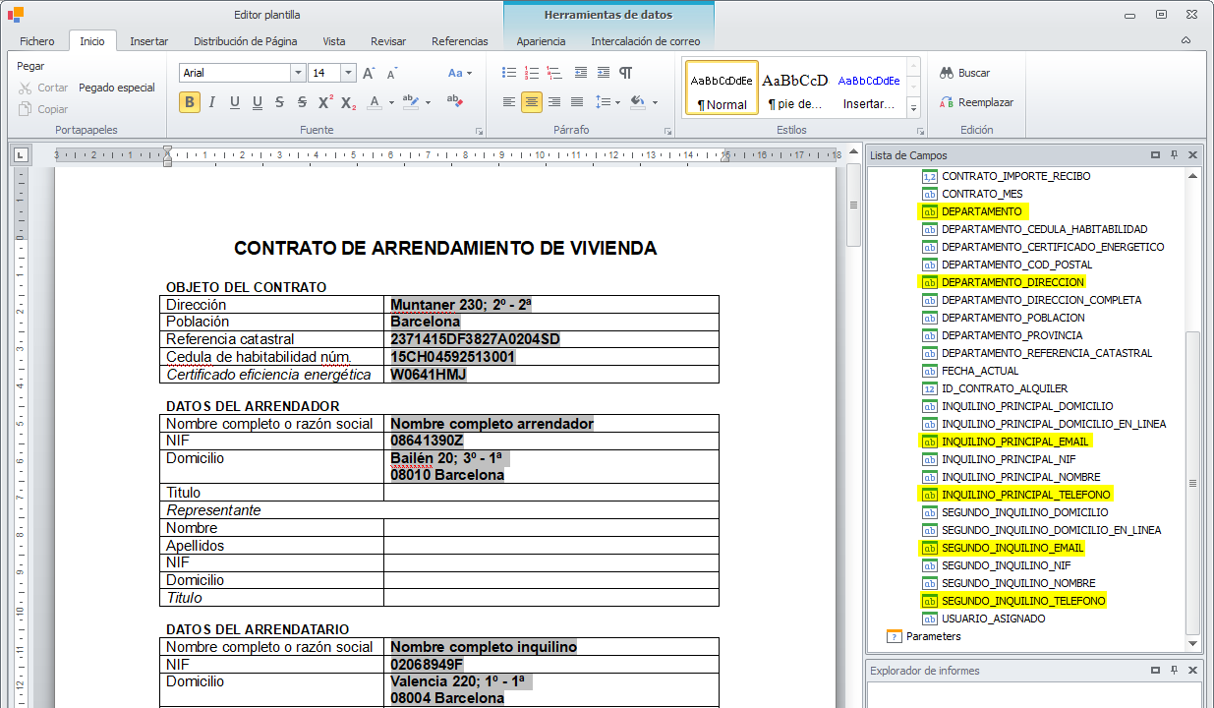Image resolution: width=1214 pixels, height=708 pixels.
Task: Toggle bold formatting button
Action: (190, 102)
